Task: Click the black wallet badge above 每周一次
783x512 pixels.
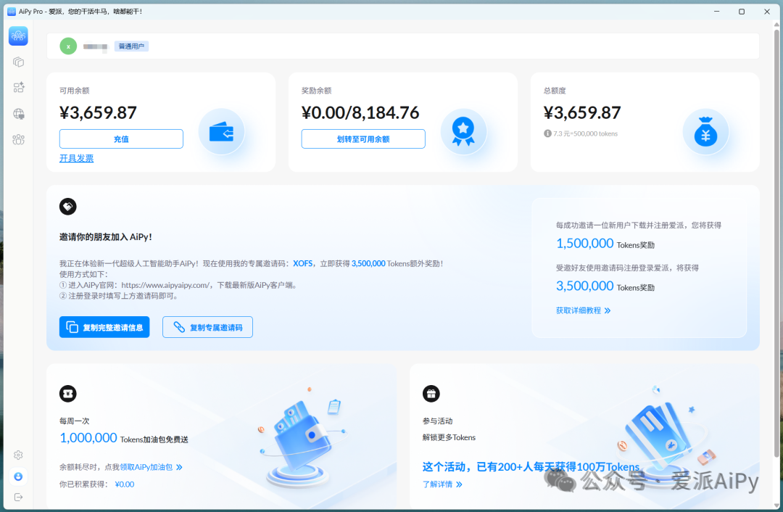Action: 68,393
